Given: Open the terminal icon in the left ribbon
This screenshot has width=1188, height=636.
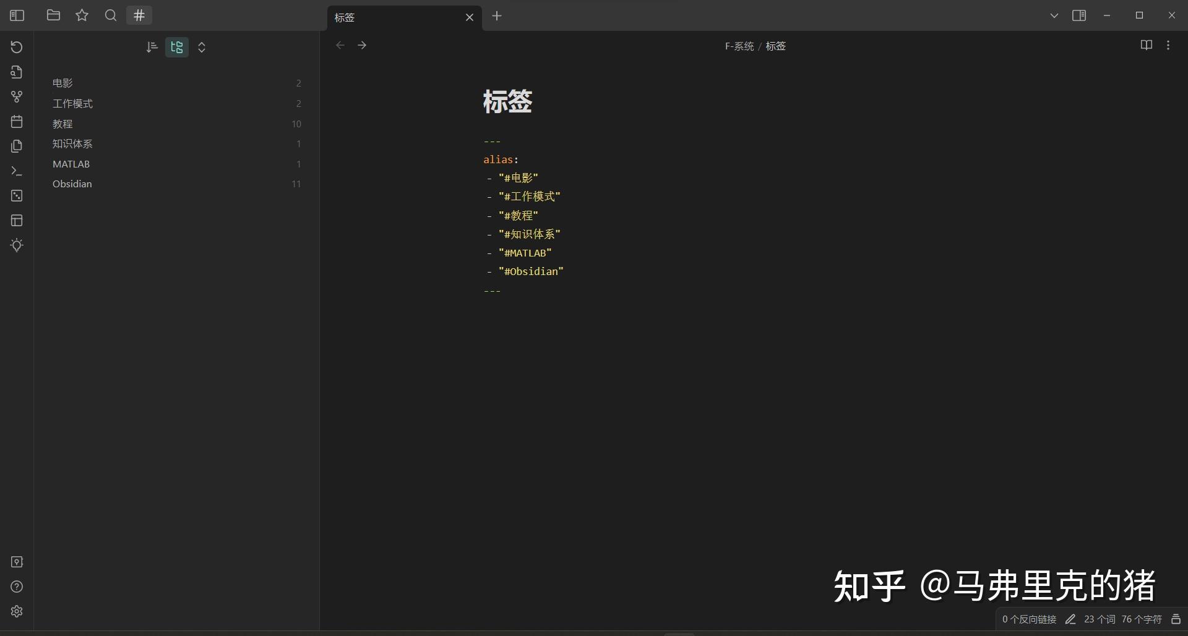Looking at the screenshot, I should coord(17,171).
